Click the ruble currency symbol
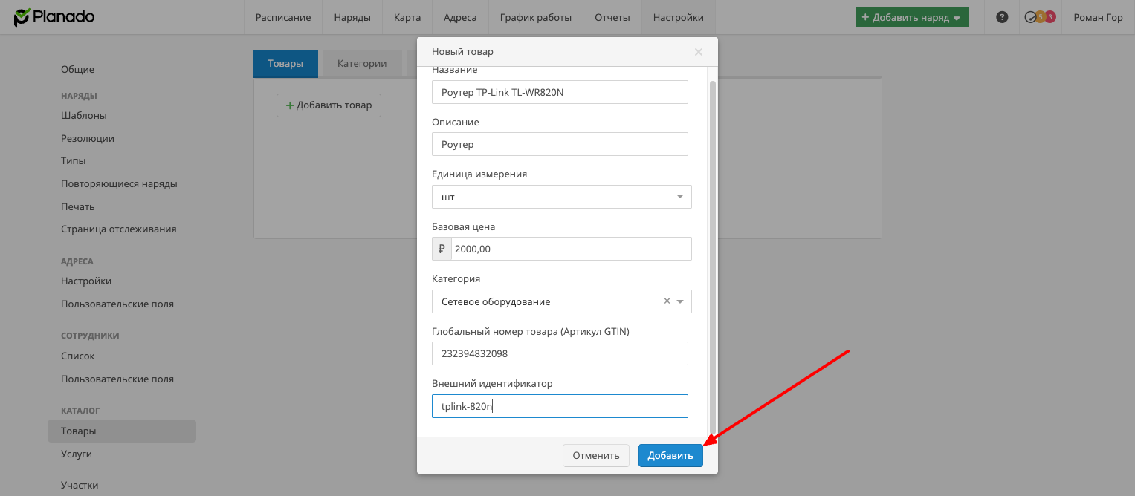 pos(442,249)
